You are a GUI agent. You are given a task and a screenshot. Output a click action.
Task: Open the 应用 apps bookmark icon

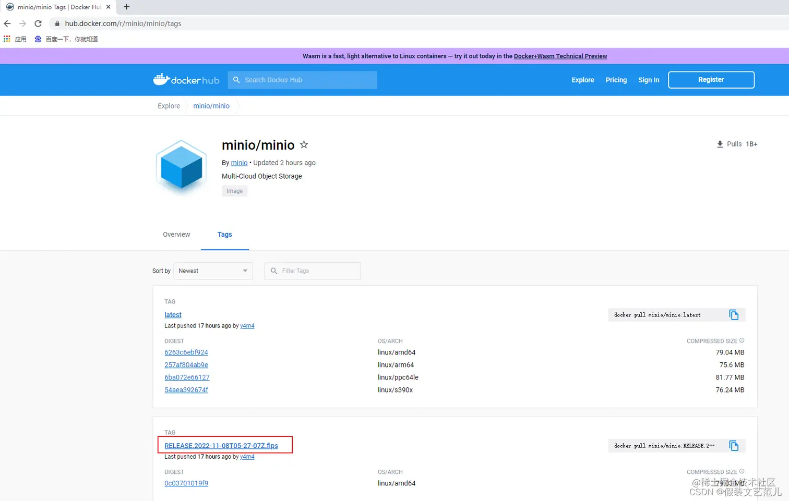pos(7,39)
